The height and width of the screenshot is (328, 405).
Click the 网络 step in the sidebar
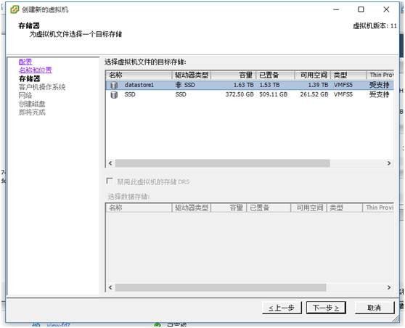point(25,96)
